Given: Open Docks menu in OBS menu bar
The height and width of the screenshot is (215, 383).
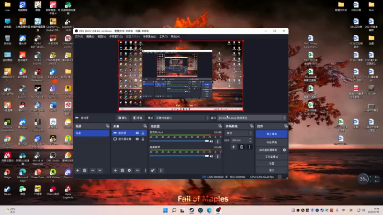Looking at the screenshot, I should (116, 36).
